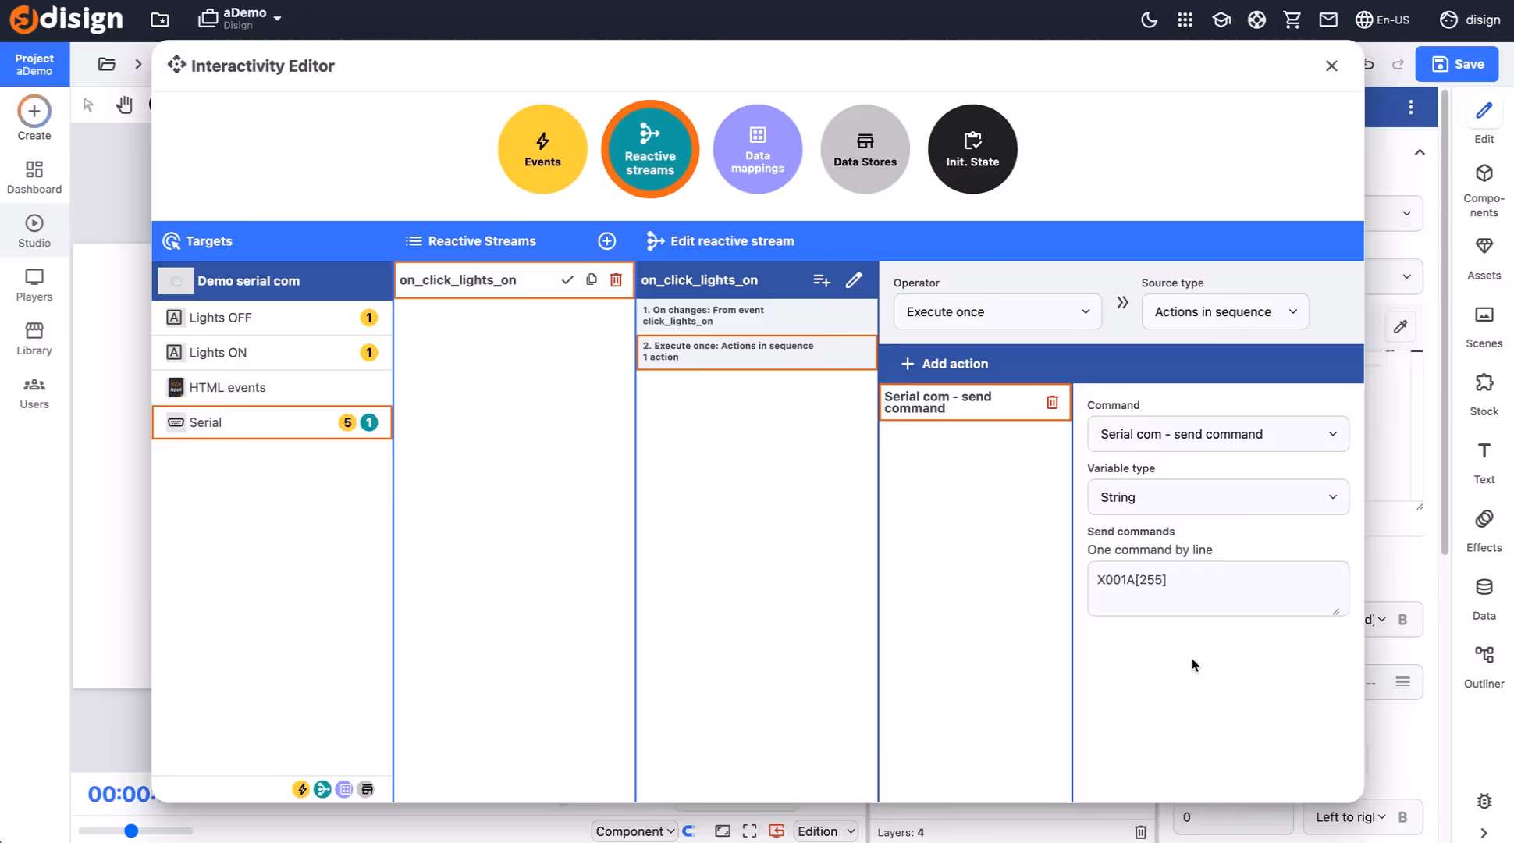The image size is (1514, 843).
Task: Expand the Operator Execute once dropdown
Action: (997, 311)
